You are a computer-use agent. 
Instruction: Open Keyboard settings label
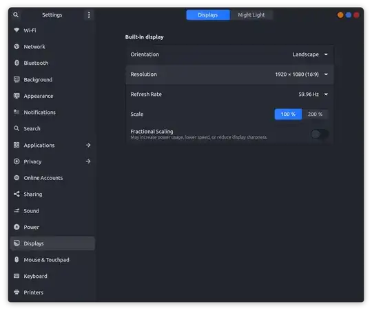coord(35,277)
